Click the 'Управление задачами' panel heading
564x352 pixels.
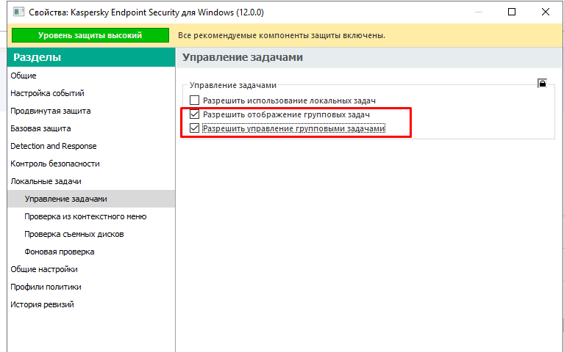pos(243,57)
